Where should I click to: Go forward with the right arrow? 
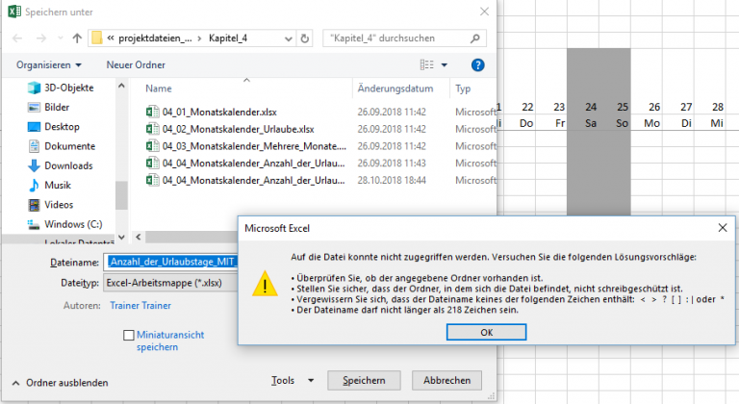41,38
